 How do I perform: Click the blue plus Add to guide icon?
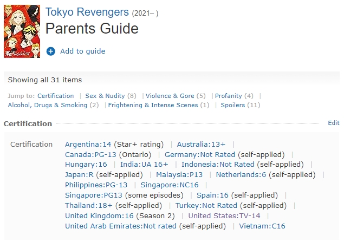click(x=51, y=51)
